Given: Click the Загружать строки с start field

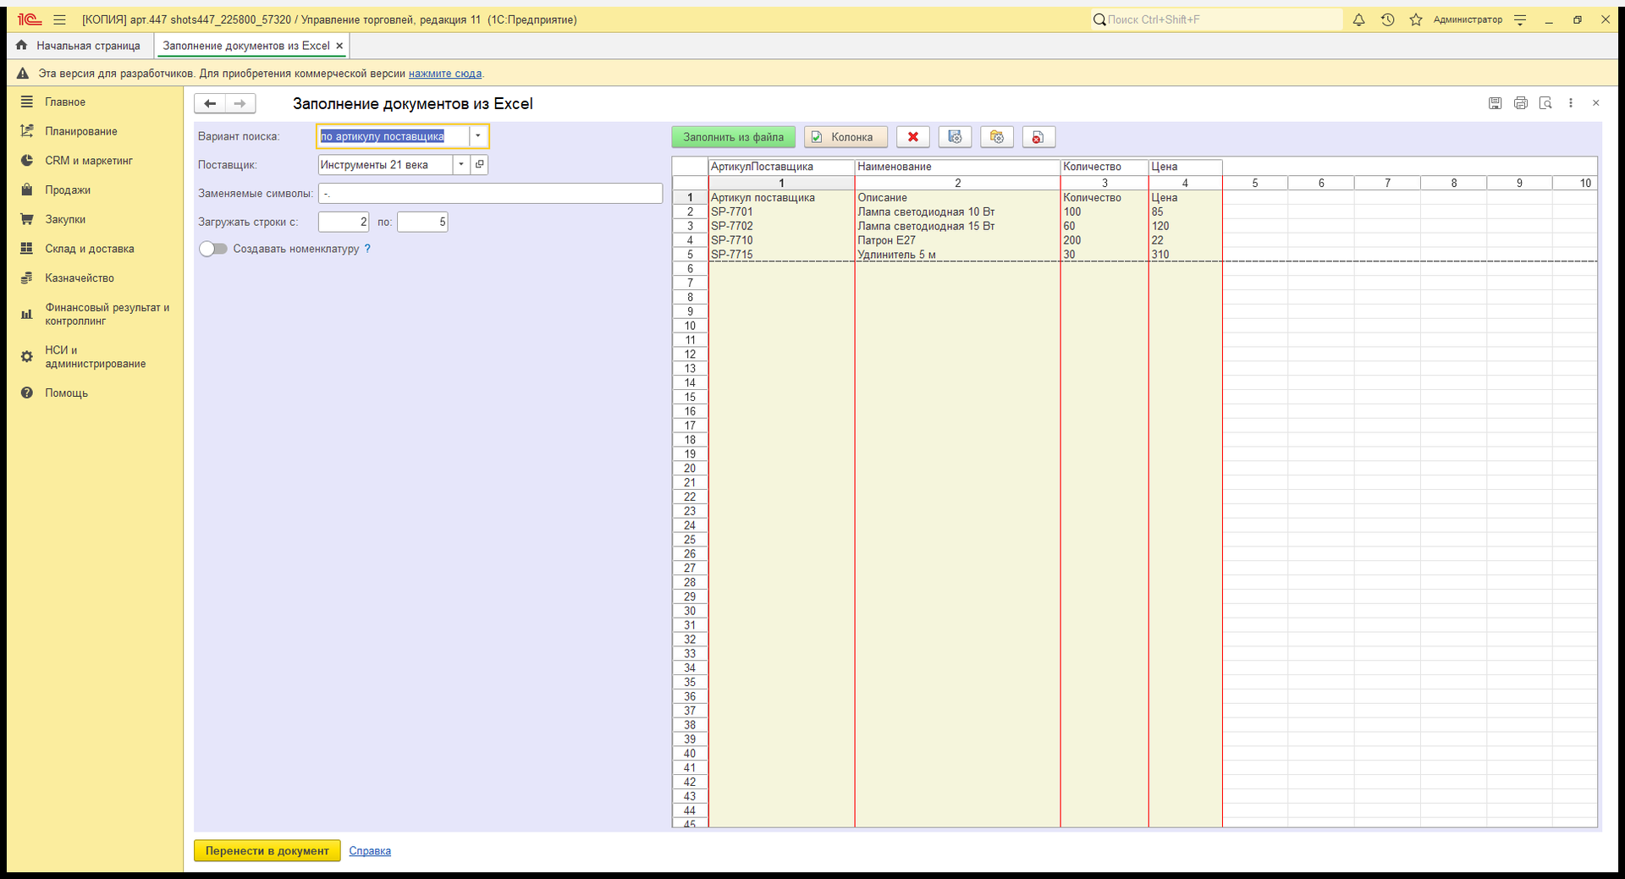Looking at the screenshot, I should tap(344, 222).
